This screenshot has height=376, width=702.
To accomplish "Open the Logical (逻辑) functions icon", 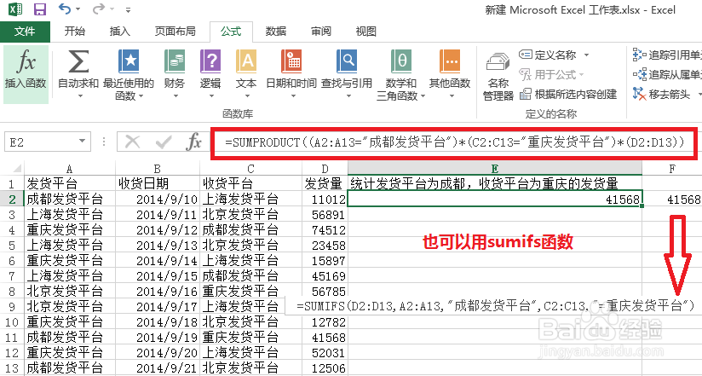I will (x=210, y=62).
